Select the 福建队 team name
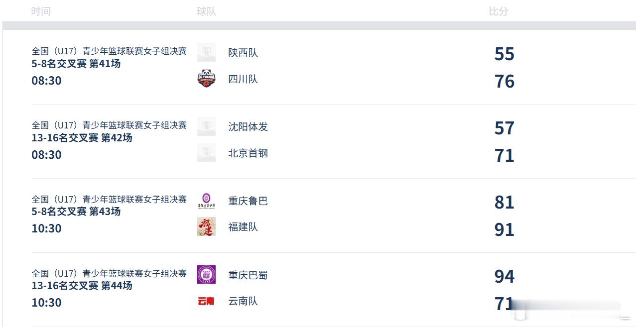The height and width of the screenshot is (327, 636). (243, 227)
